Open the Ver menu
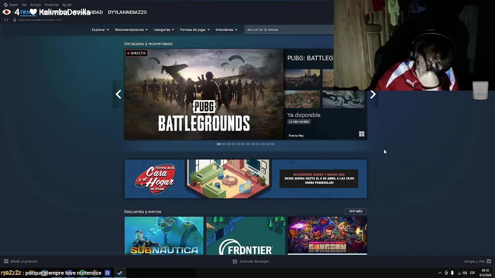The width and height of the screenshot is (495, 278). point(24,5)
